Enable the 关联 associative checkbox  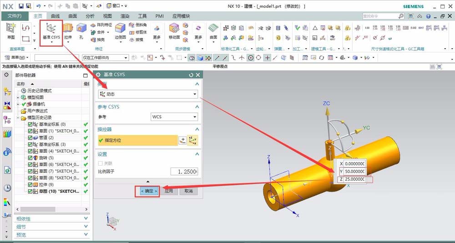[101, 163]
